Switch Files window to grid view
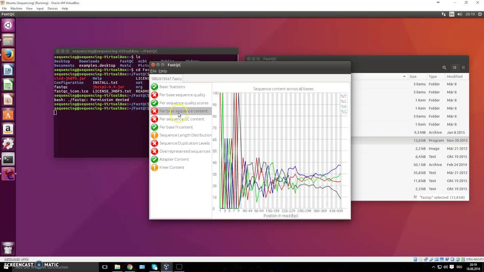The image size is (484, 272). pyautogui.click(x=463, y=68)
